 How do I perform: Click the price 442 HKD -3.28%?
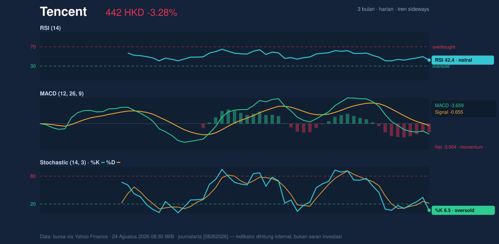click(141, 13)
